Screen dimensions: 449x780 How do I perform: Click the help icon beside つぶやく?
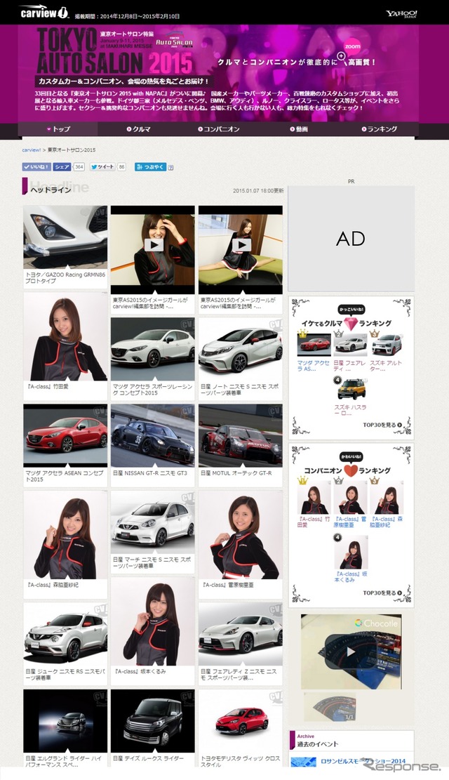[x=170, y=167]
